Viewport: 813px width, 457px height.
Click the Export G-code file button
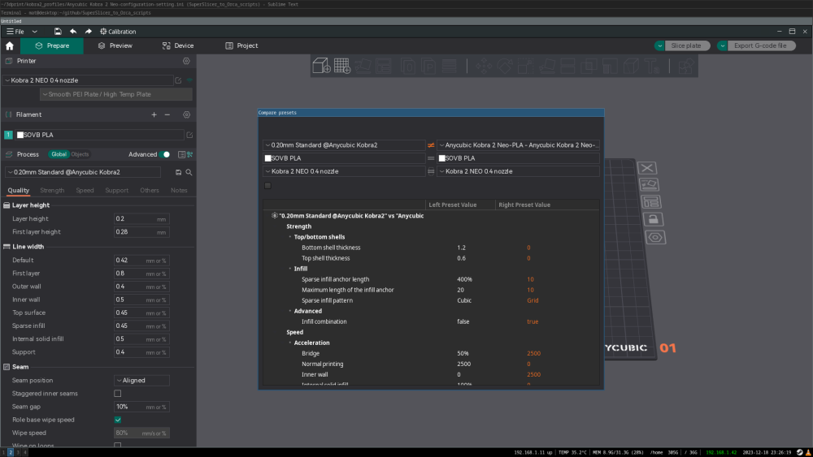[x=761, y=45]
